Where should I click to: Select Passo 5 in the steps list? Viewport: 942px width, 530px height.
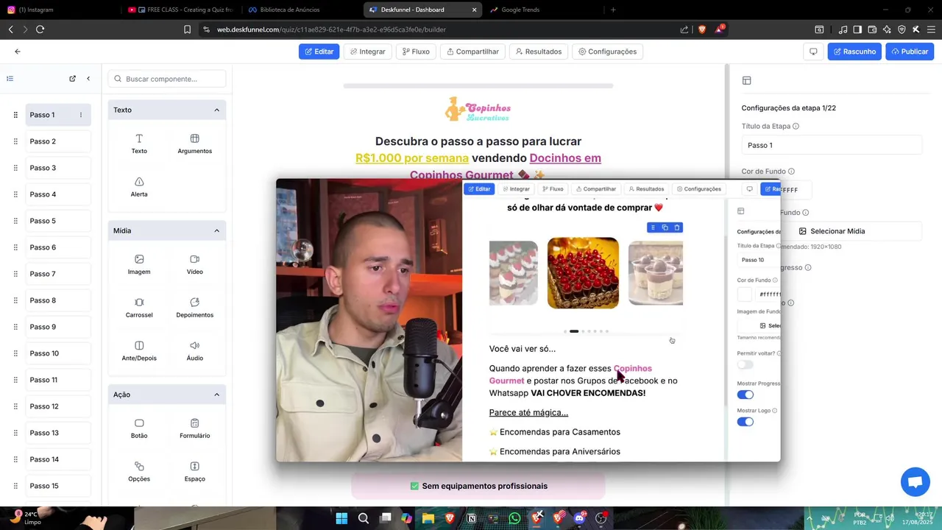pyautogui.click(x=58, y=221)
